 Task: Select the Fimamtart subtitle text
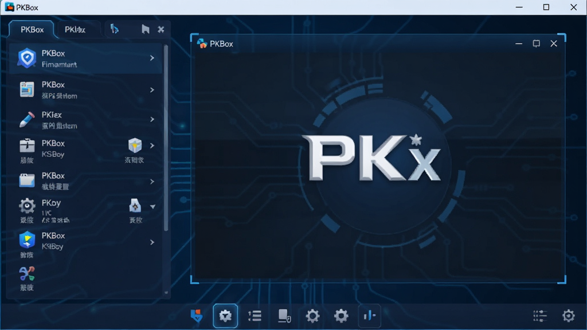[x=59, y=64]
